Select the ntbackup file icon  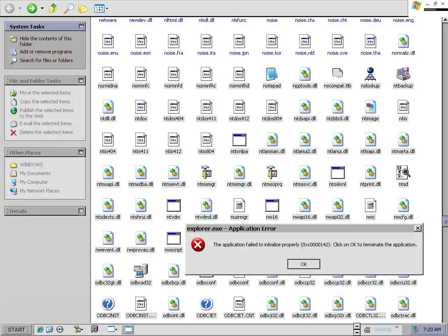403,73
